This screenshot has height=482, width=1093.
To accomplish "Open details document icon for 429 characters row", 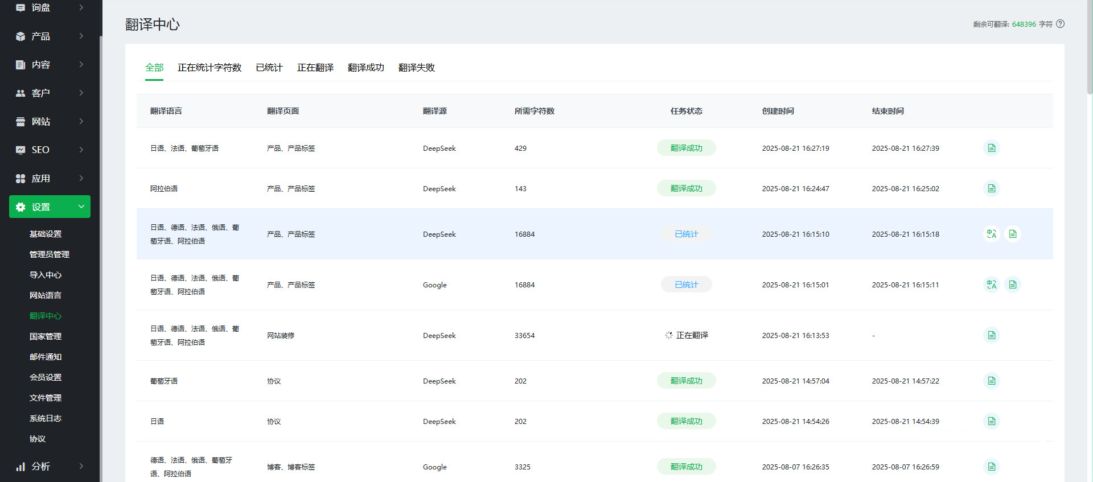I will tap(992, 148).
